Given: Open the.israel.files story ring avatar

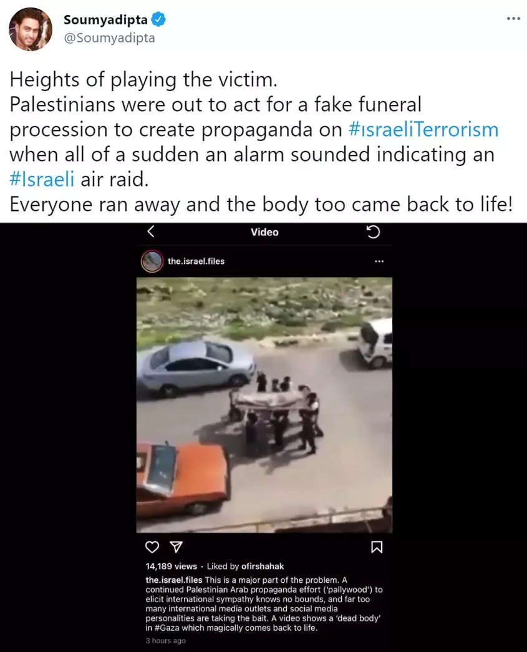Looking at the screenshot, I should click(152, 261).
